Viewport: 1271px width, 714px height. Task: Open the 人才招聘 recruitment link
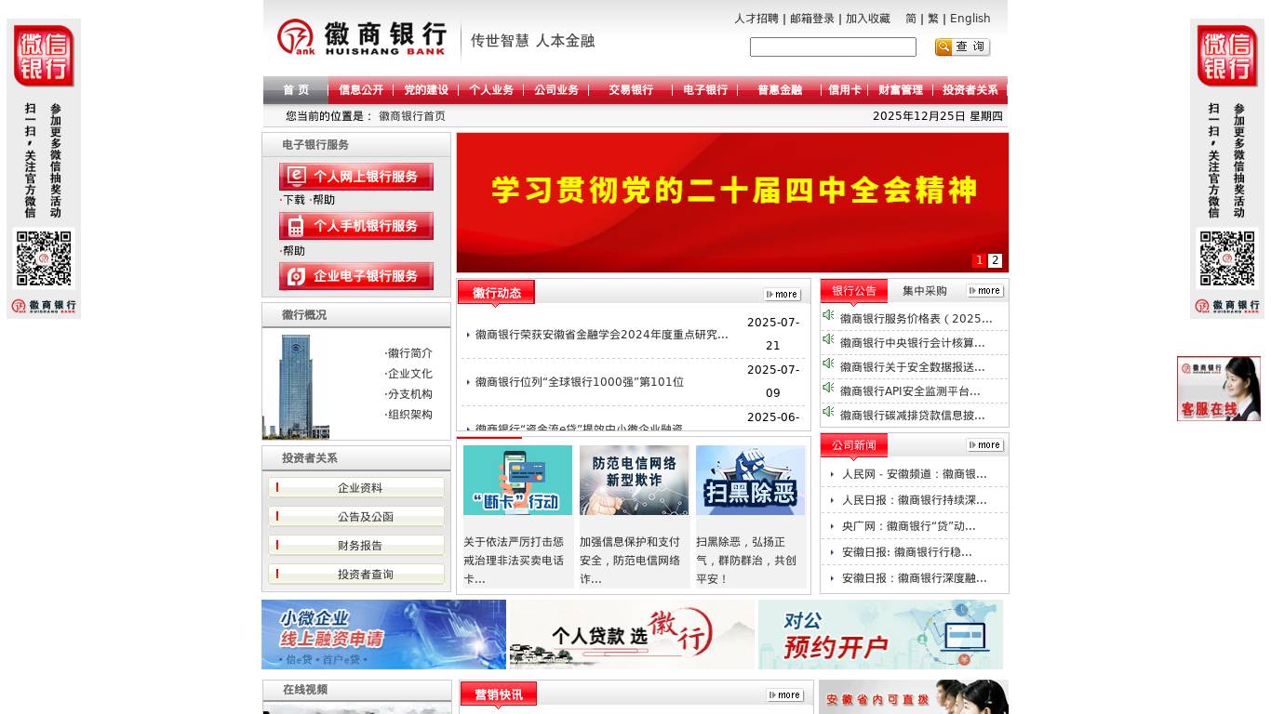coord(756,18)
